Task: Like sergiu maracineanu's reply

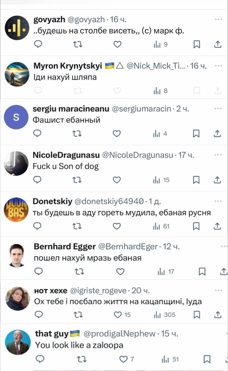Action: point(117,134)
